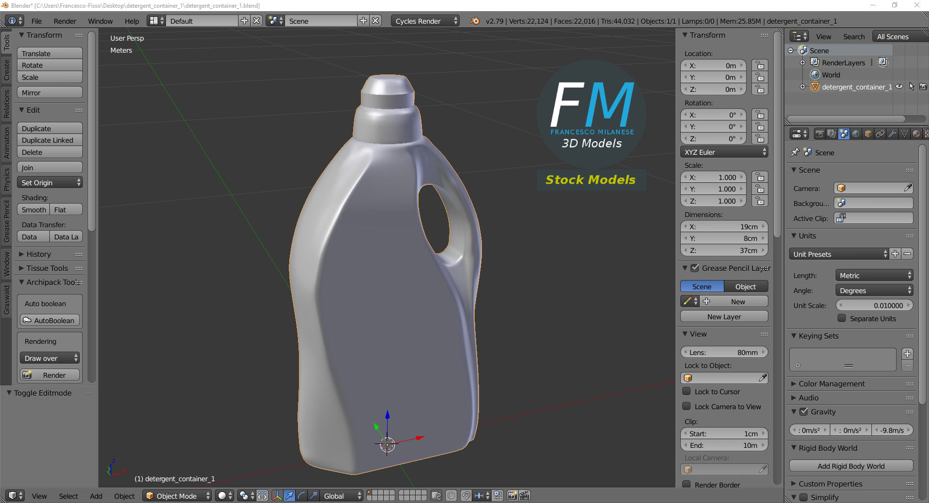Click the AutoBoolean button
The image size is (929, 503).
click(50, 320)
